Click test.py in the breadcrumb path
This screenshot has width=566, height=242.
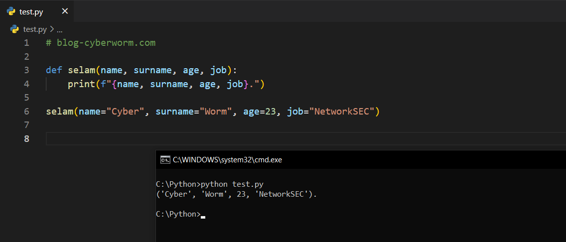pos(35,29)
